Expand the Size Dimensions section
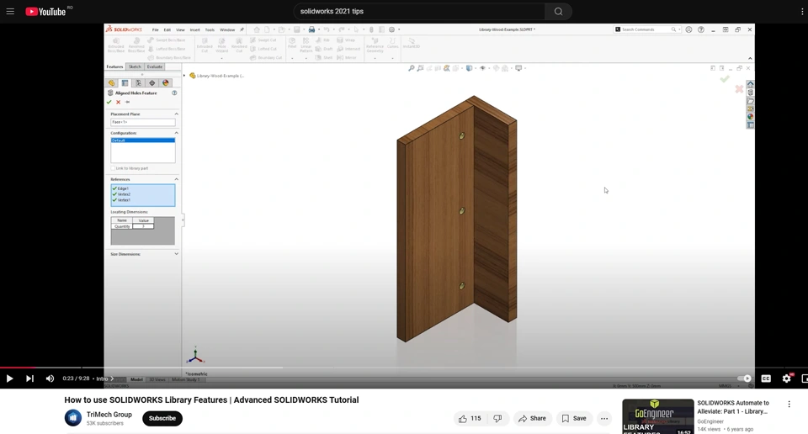 (176, 254)
